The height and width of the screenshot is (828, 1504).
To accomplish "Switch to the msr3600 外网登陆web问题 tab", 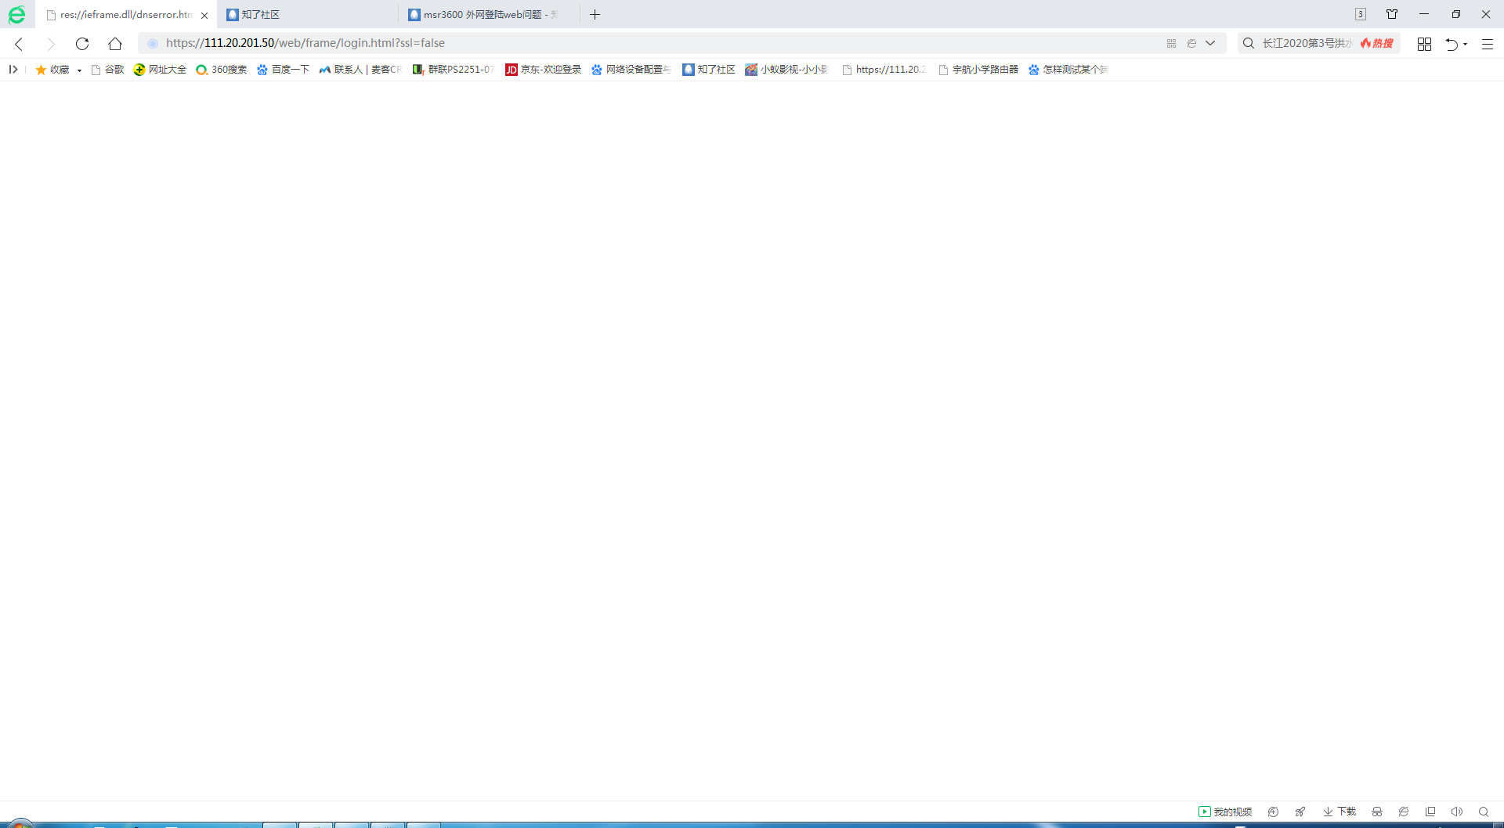I will [490, 15].
